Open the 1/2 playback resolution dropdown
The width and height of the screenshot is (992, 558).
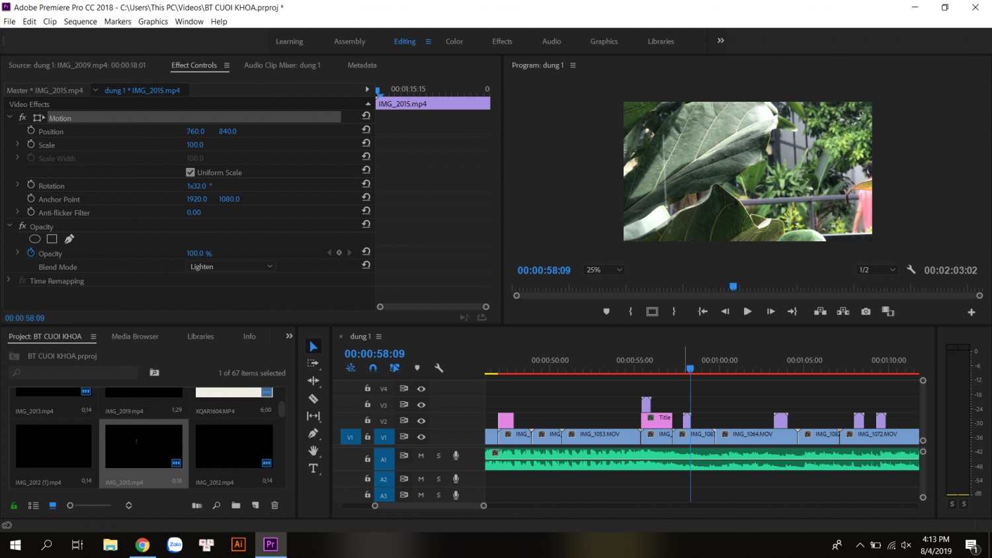[877, 270]
